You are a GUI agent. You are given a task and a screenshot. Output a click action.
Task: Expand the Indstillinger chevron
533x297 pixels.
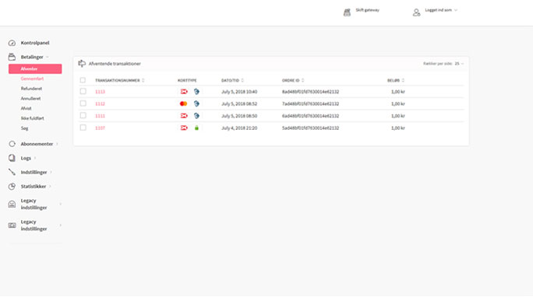click(x=51, y=173)
